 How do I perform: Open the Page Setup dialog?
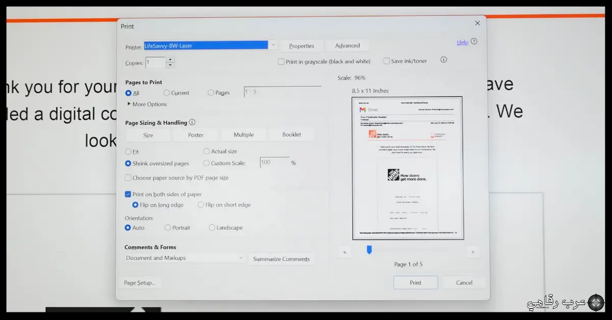coord(140,282)
